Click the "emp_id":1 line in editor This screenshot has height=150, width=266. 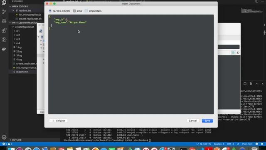click(x=61, y=20)
